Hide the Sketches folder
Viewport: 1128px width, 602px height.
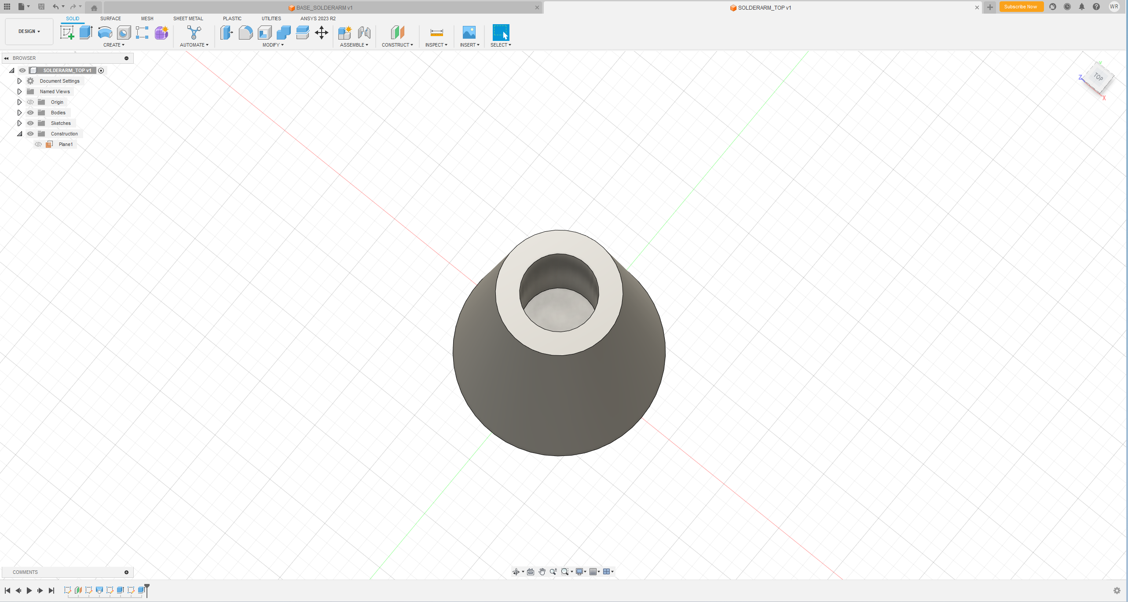coord(30,123)
